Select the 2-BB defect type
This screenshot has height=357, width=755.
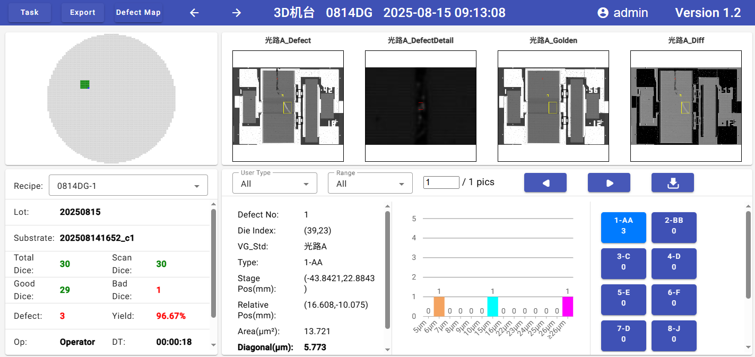click(x=674, y=226)
